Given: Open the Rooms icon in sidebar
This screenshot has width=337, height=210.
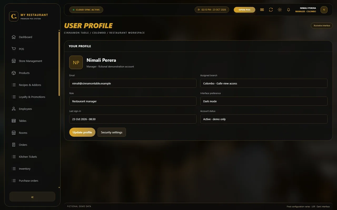Looking at the screenshot, I should [14, 133].
